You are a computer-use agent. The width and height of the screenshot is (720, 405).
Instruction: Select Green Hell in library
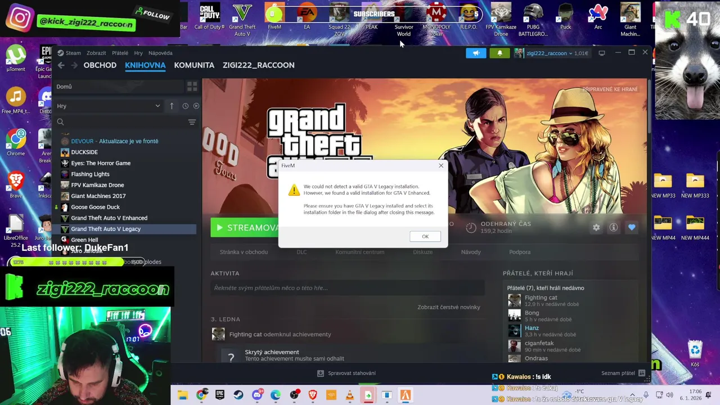[84, 240]
